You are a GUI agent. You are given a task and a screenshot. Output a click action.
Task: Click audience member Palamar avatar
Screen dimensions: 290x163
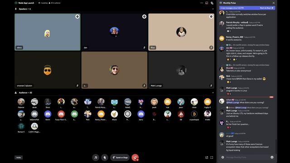coord(21,102)
